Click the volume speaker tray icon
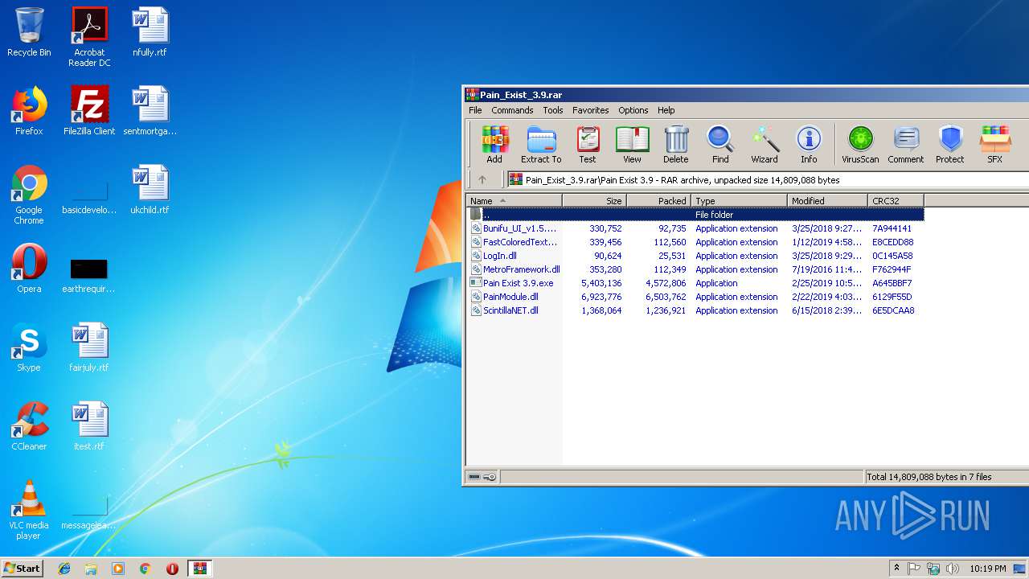This screenshot has width=1029, height=579. 952,569
